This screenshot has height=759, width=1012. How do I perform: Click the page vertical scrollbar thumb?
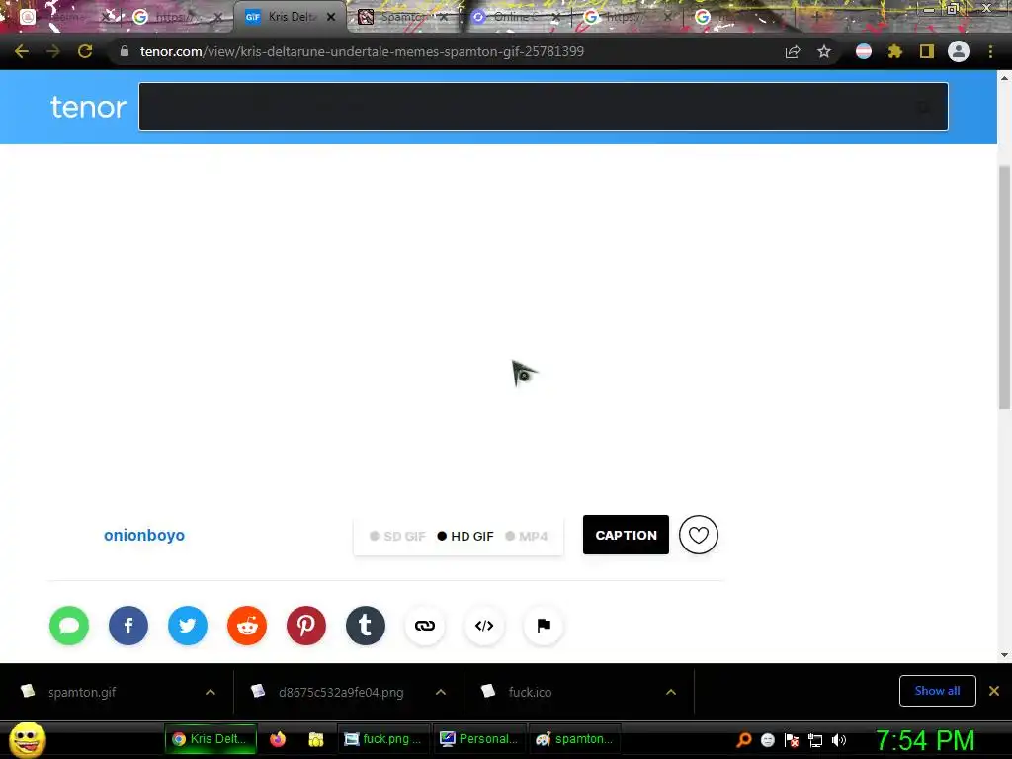tap(1004, 288)
